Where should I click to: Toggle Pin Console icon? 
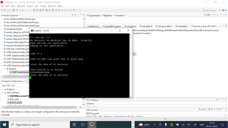point(209,109)
